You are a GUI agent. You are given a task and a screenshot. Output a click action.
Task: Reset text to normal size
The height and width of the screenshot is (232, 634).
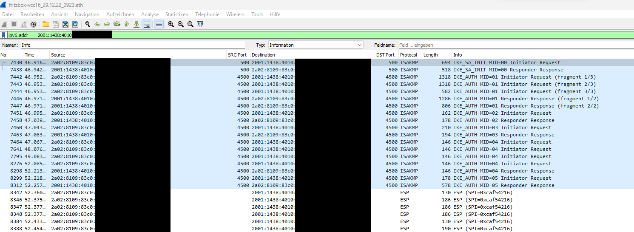tap(190, 24)
